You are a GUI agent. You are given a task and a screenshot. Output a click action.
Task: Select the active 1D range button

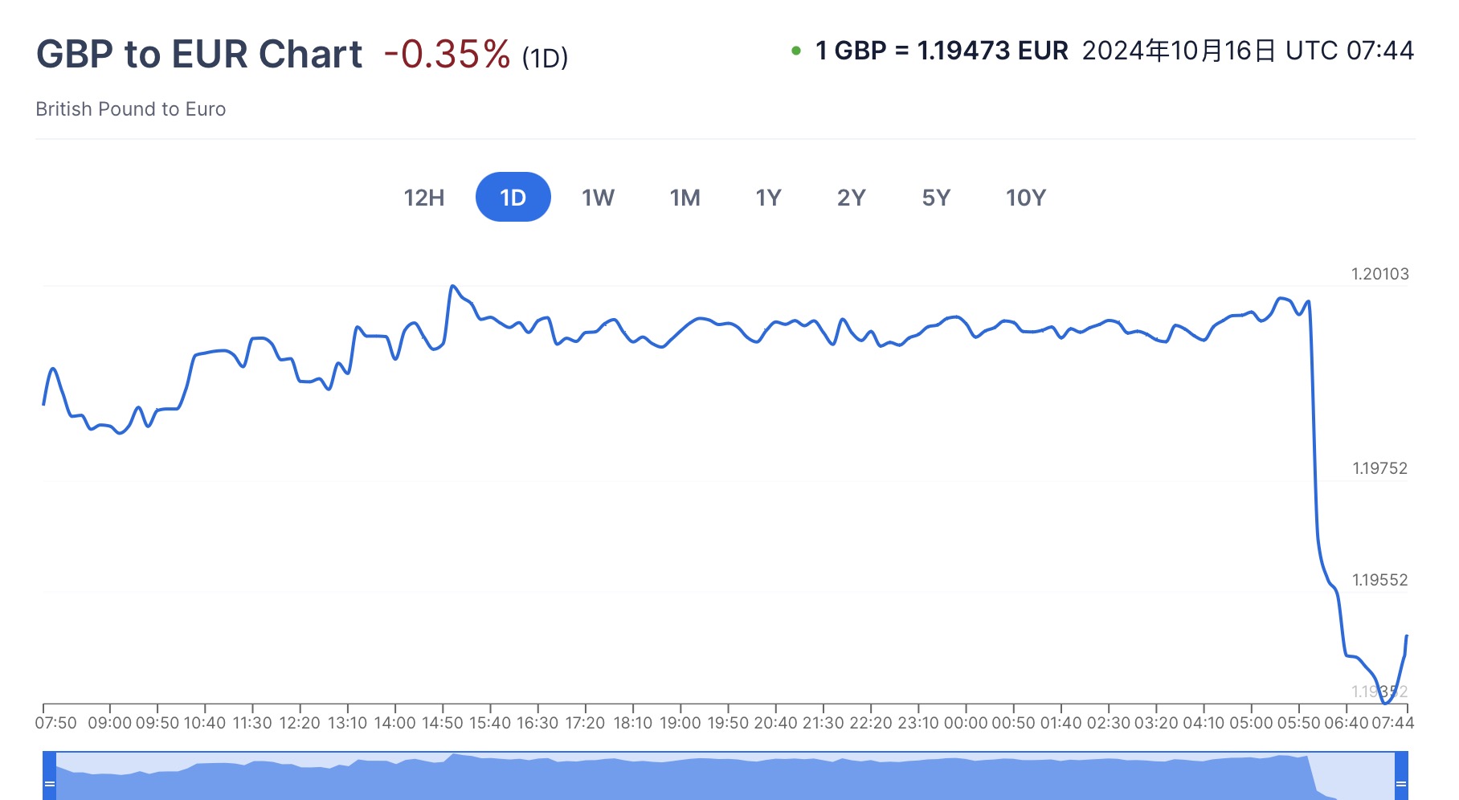click(x=513, y=198)
